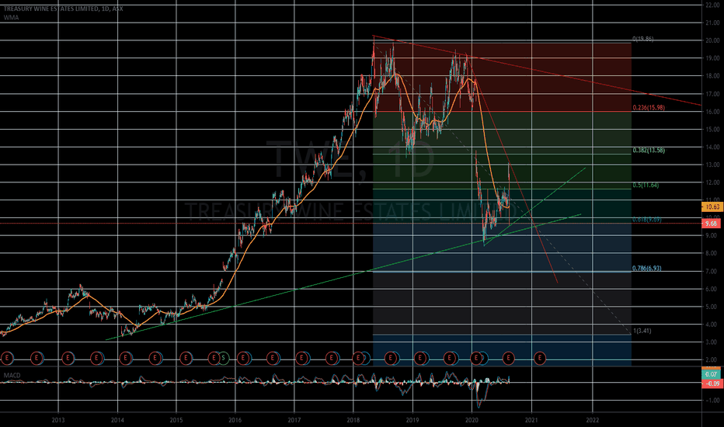This screenshot has width=724, height=427.
Task: Select the 0.382(13.58) Fibonacci label
Action: pos(649,150)
